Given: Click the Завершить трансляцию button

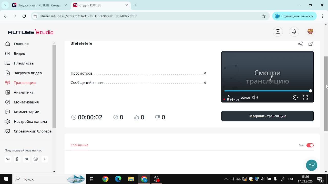Looking at the screenshot, I should coord(268,116).
